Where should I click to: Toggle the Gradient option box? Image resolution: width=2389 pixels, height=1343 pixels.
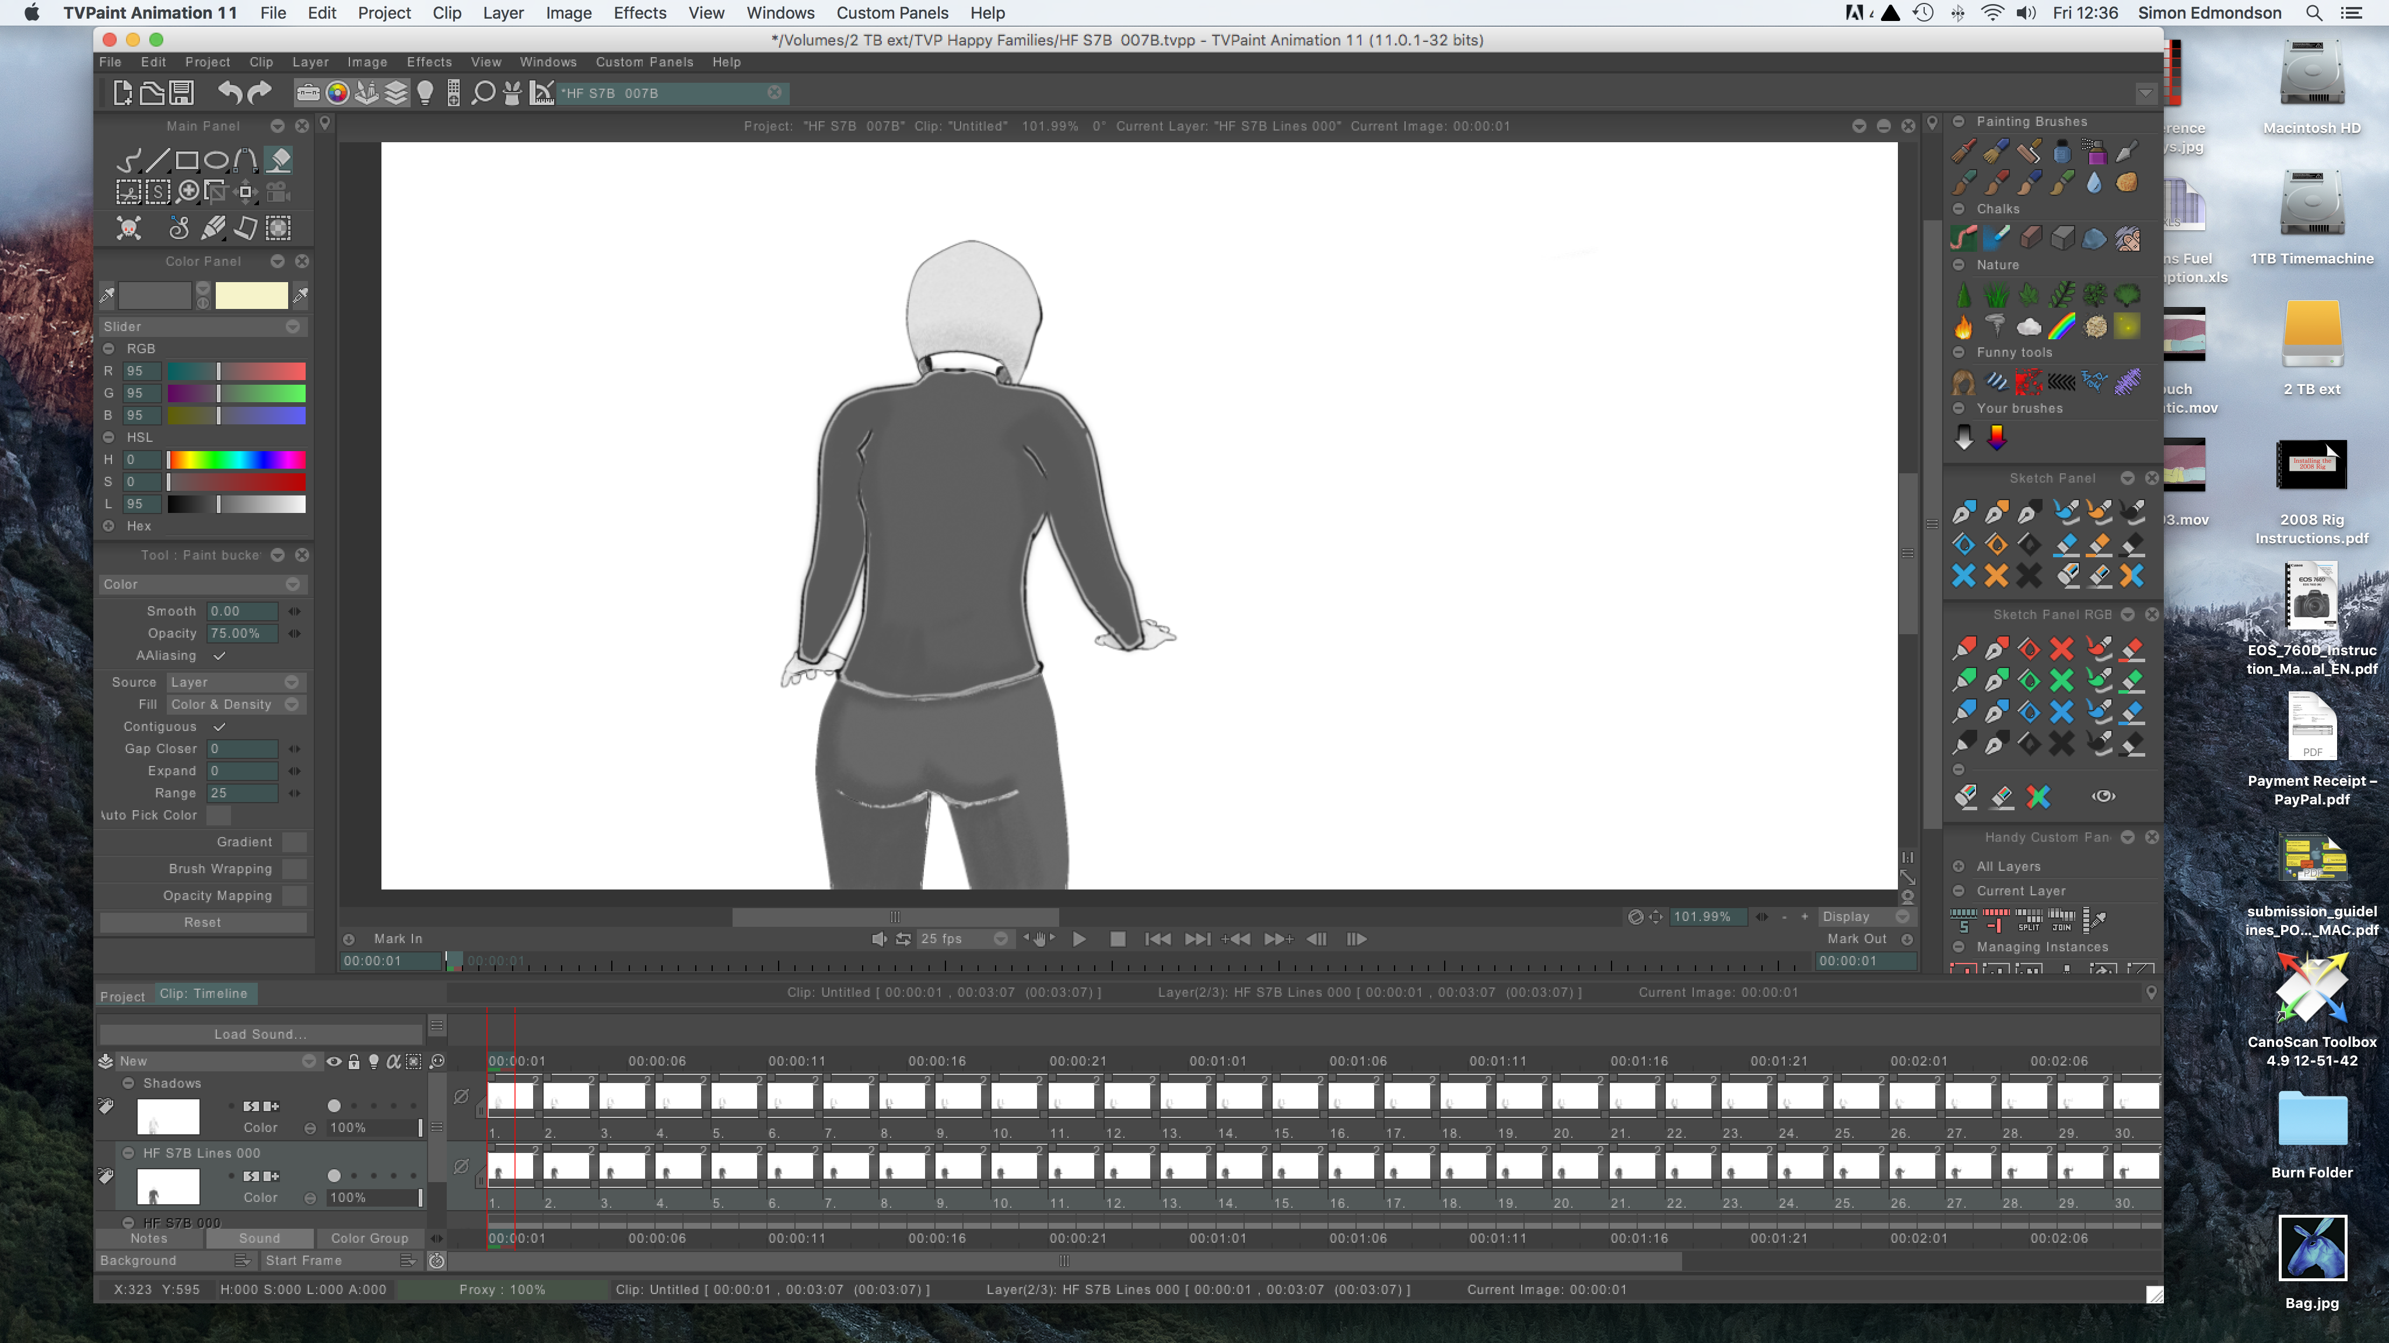295,842
